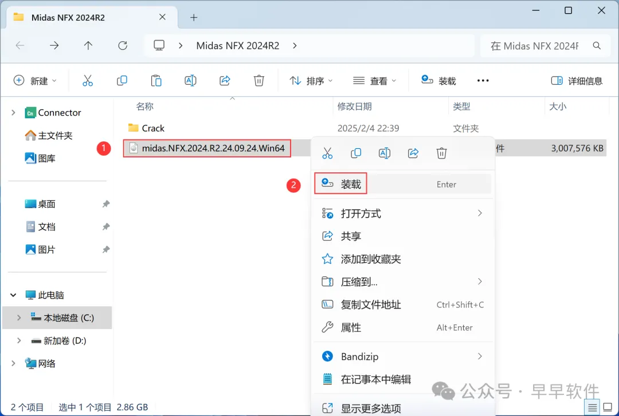Expand the 本地磁盘 (C:) node arrow
Viewport: 619px width, 416px height.
coord(18,318)
